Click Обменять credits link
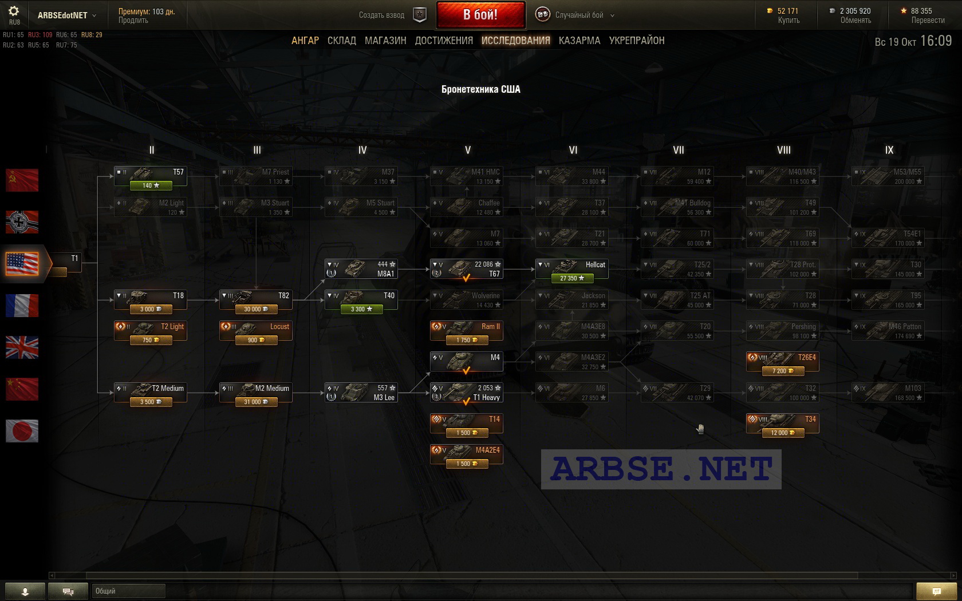Image resolution: width=962 pixels, height=601 pixels. point(855,21)
